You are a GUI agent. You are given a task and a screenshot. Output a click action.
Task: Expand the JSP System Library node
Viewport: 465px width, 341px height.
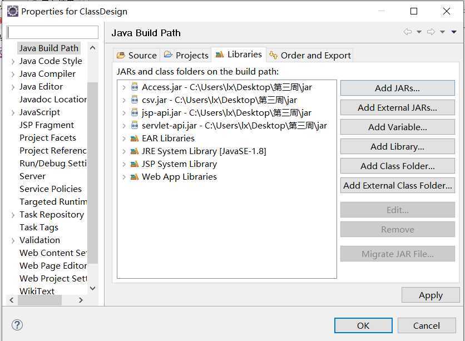point(124,164)
